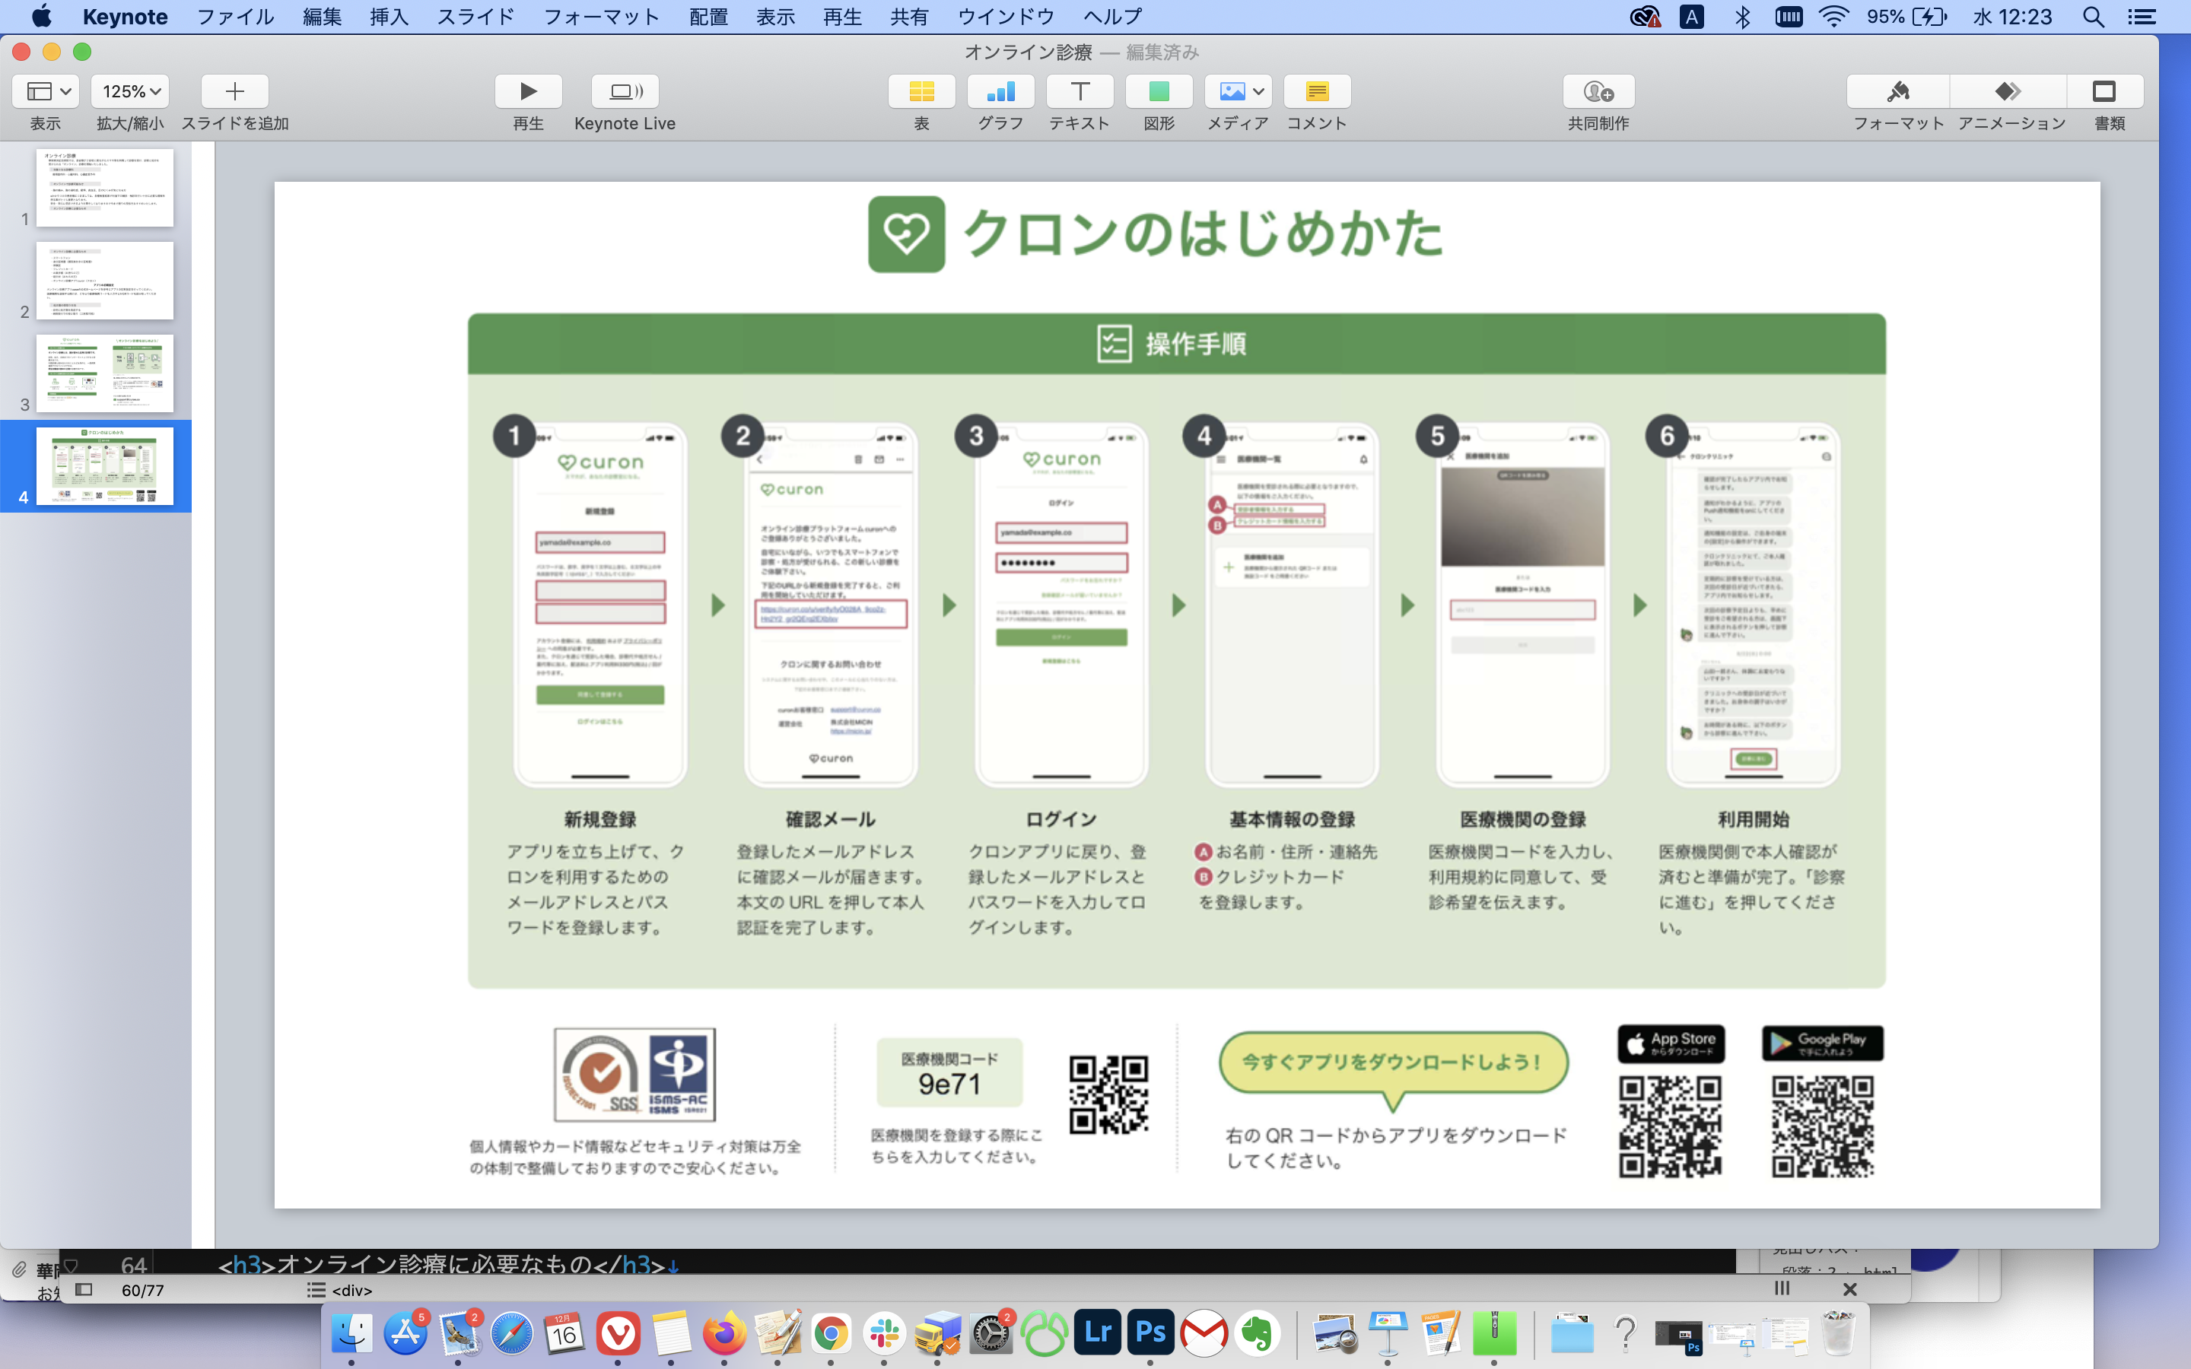
Task: Select slide 2 thumbnail in navigator
Action: click(104, 281)
